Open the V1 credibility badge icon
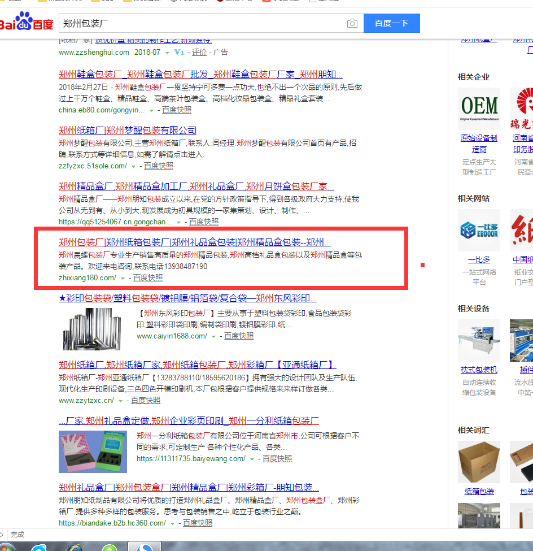 coord(179,53)
